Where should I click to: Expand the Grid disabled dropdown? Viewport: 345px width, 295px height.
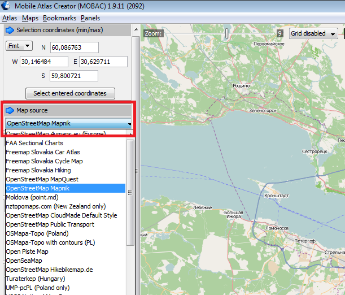[313, 33]
